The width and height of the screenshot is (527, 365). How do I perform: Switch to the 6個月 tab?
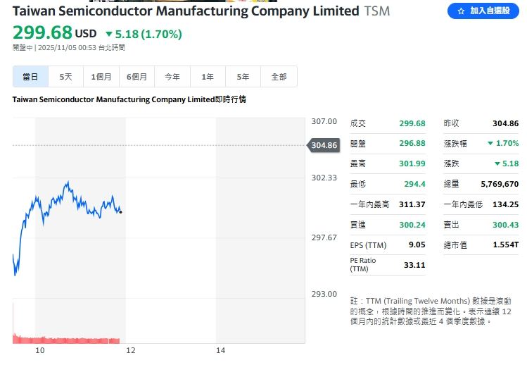[x=137, y=77]
